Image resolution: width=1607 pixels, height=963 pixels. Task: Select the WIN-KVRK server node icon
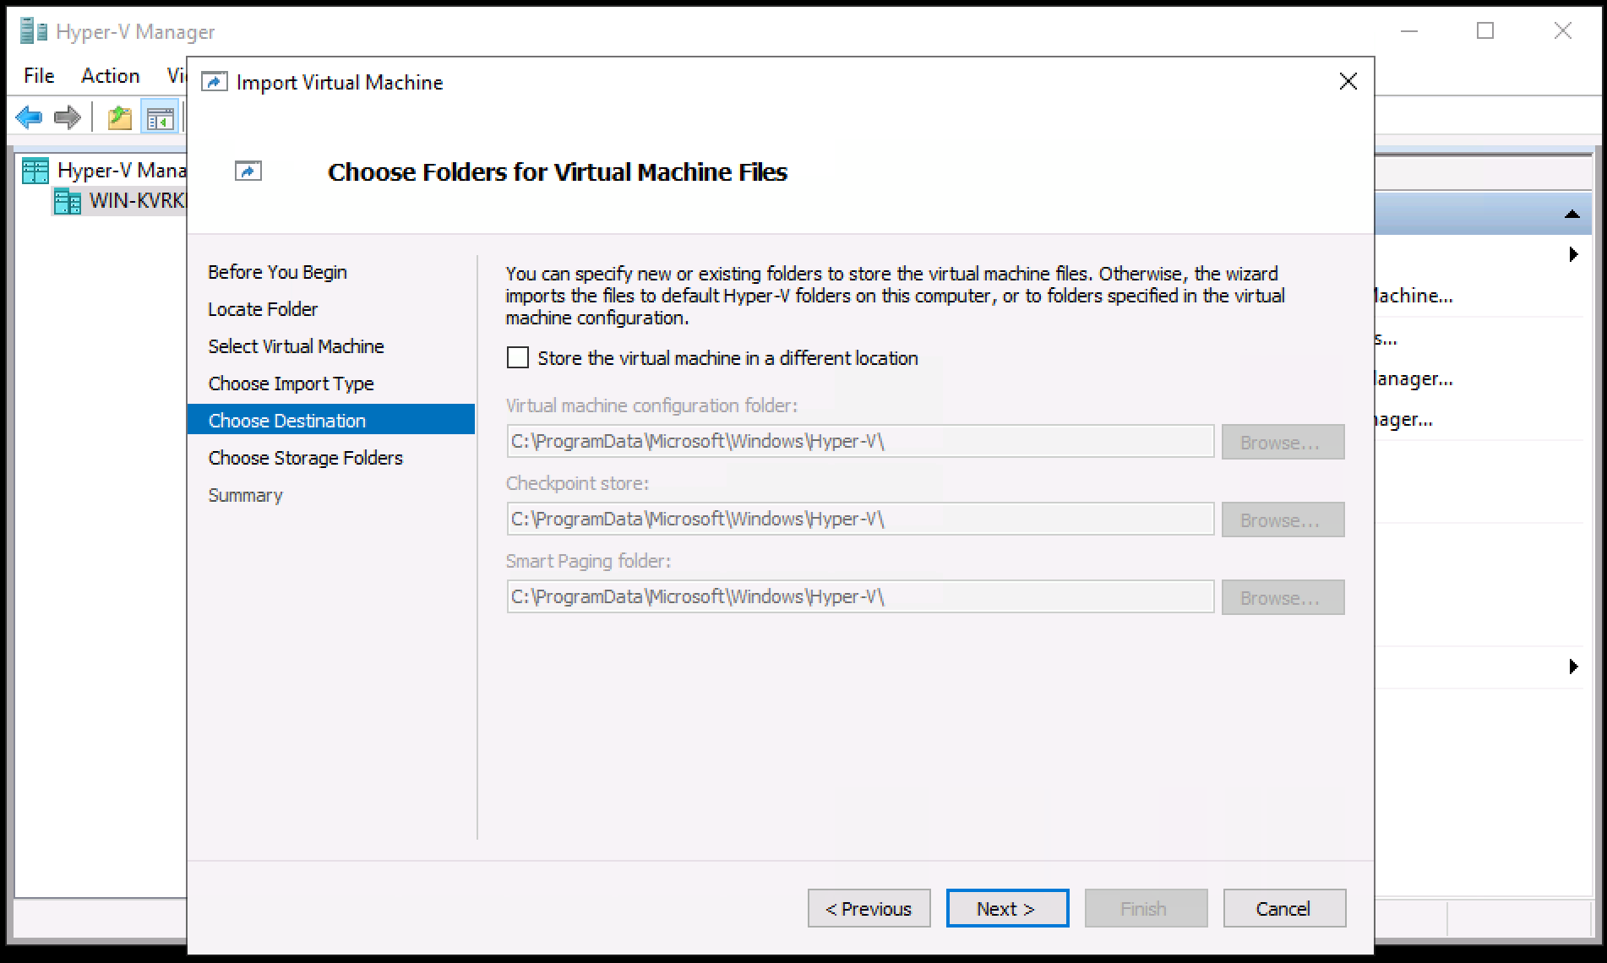(68, 202)
